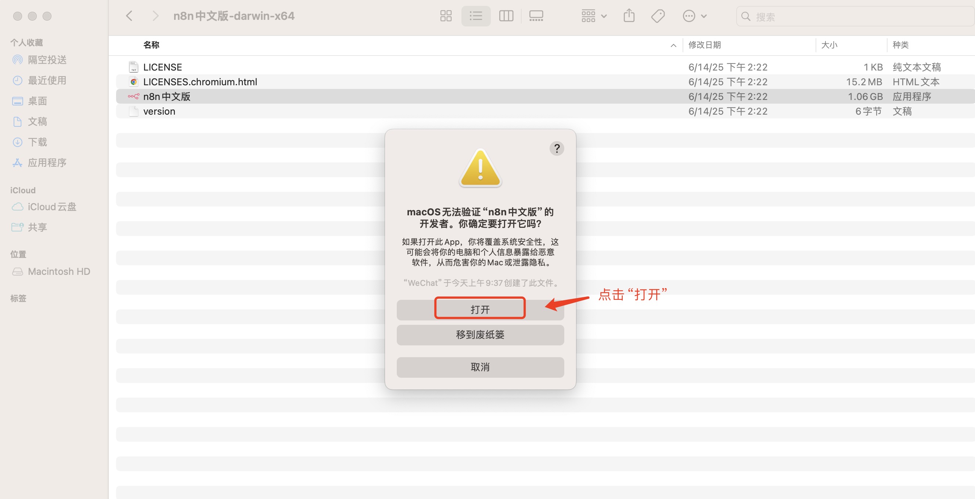Switch to list view
Screen dimensions: 975x499
tap(476, 16)
